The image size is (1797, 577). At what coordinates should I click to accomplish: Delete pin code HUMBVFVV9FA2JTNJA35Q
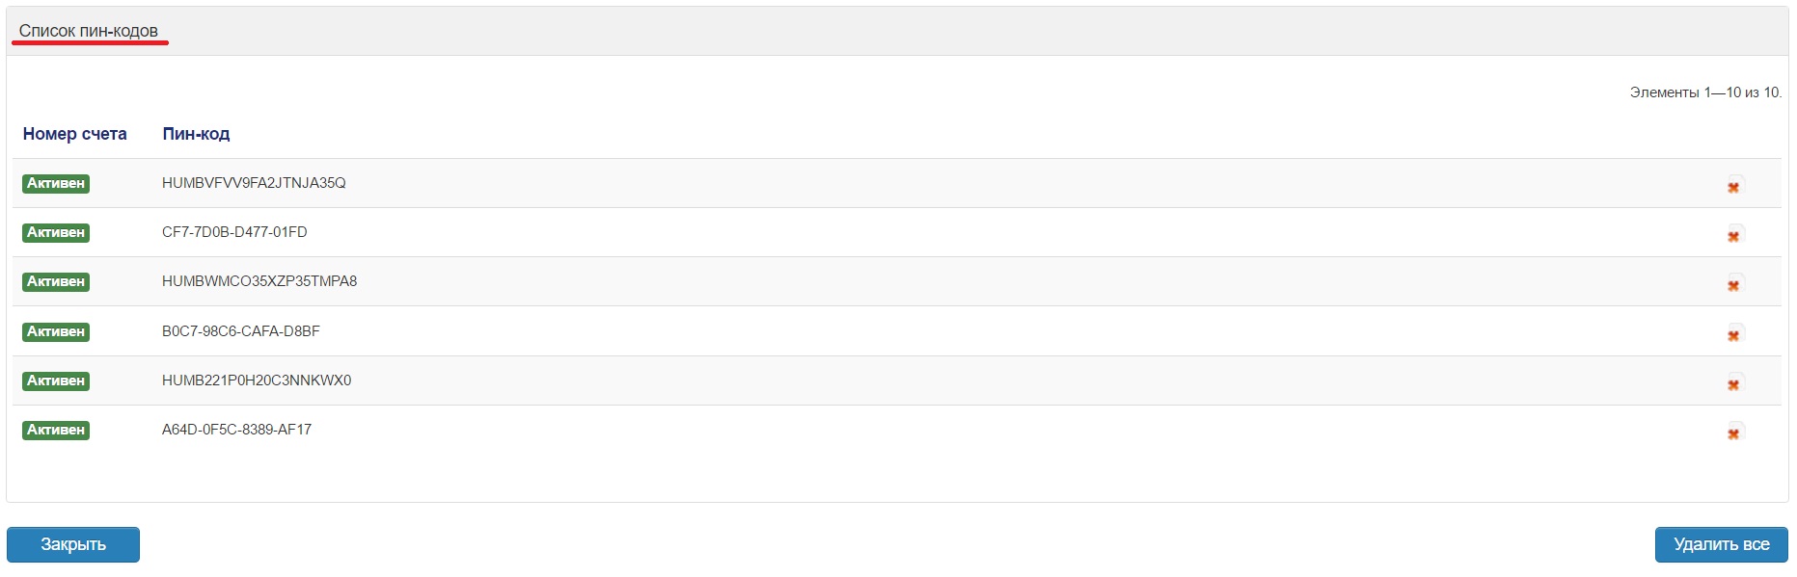coord(1734,186)
